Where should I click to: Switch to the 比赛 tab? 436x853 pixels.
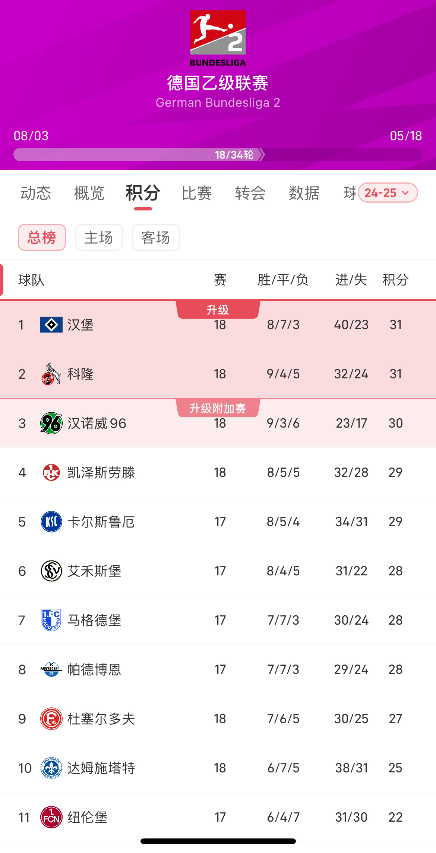[x=197, y=193]
